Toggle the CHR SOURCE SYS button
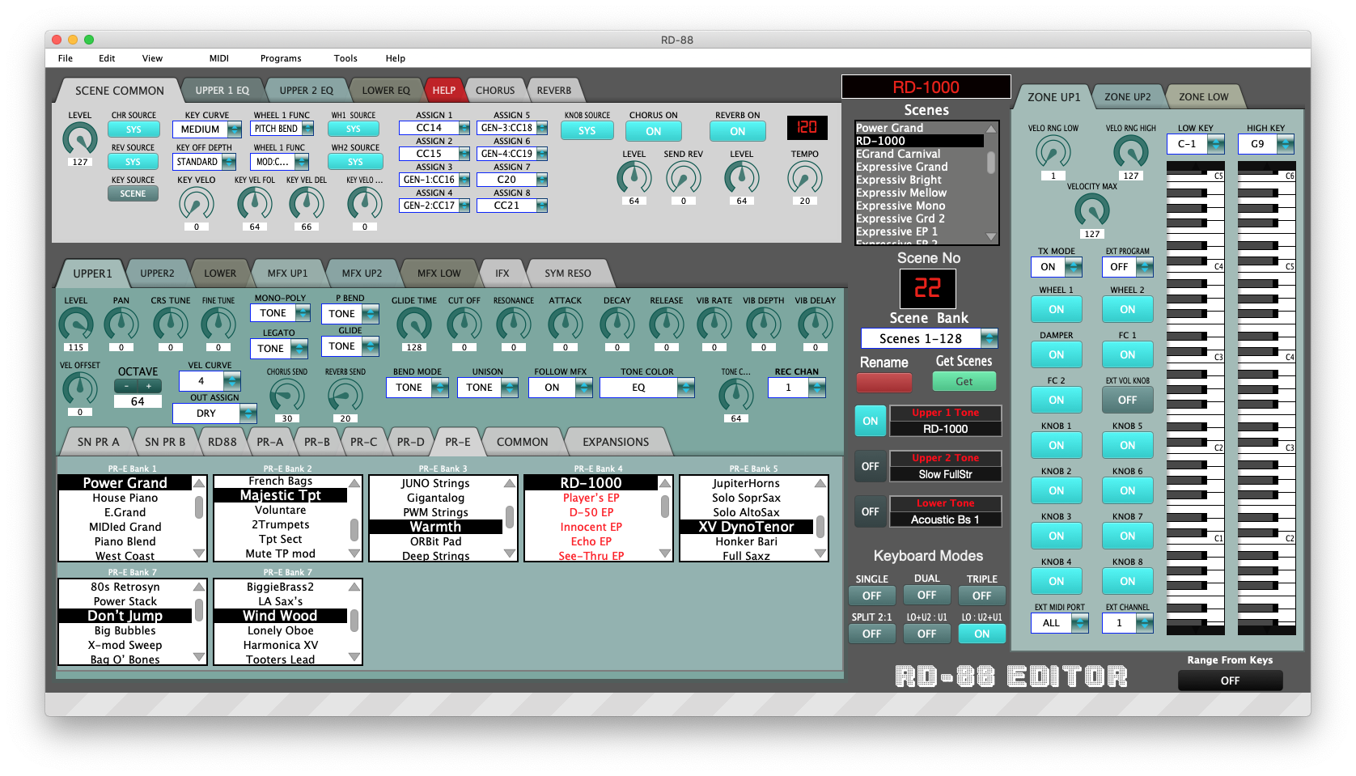This screenshot has width=1356, height=776. [x=133, y=129]
